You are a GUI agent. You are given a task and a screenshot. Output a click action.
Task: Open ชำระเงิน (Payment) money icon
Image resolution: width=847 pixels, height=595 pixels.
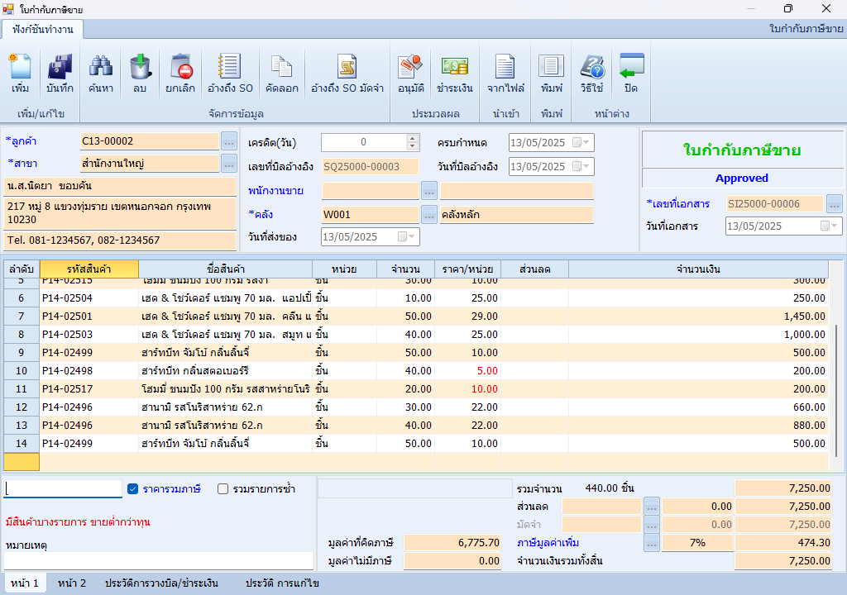pos(455,73)
